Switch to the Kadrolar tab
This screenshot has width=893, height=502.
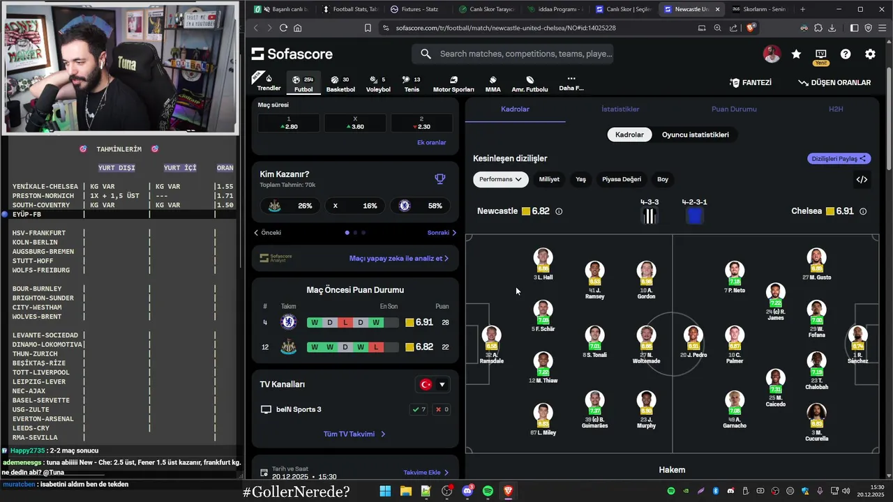pos(516,109)
